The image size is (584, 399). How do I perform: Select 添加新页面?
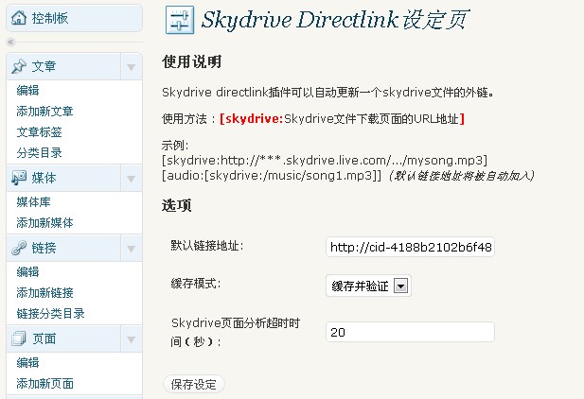point(44,384)
